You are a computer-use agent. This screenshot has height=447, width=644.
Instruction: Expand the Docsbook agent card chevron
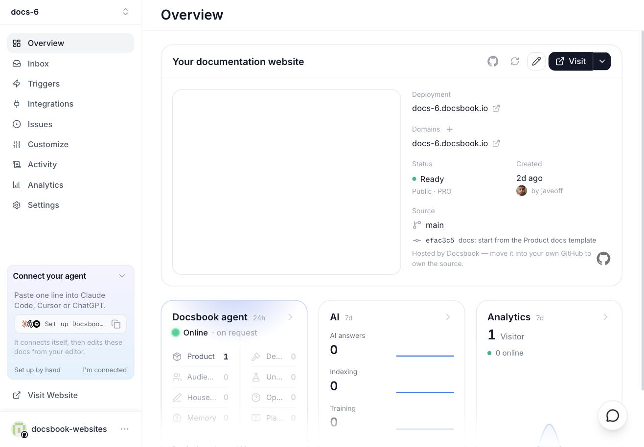[x=291, y=317]
